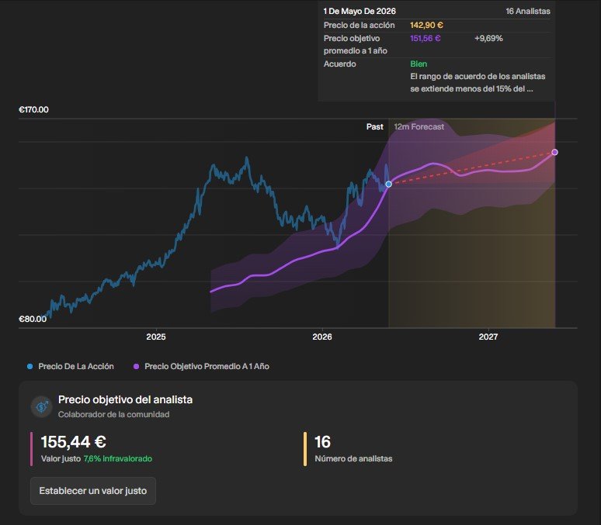Viewport: 601px width, 525px height.
Task: Click the '151,56 €' target price value
Action: click(426, 38)
